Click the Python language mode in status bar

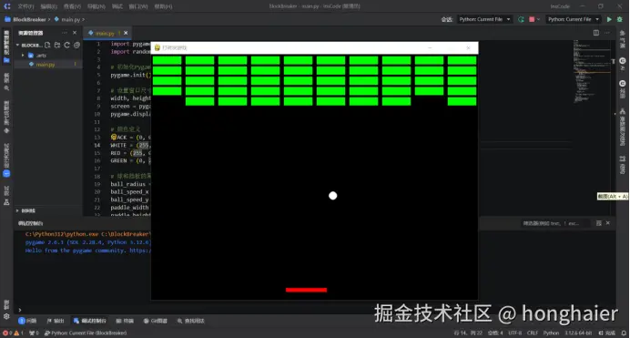pyautogui.click(x=551, y=333)
